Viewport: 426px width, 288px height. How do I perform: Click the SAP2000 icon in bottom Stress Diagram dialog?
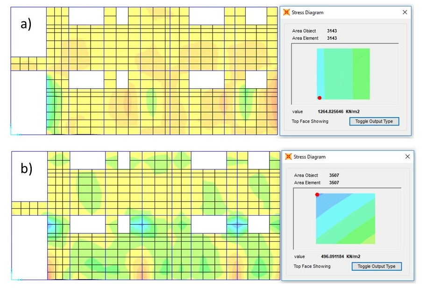click(x=288, y=157)
